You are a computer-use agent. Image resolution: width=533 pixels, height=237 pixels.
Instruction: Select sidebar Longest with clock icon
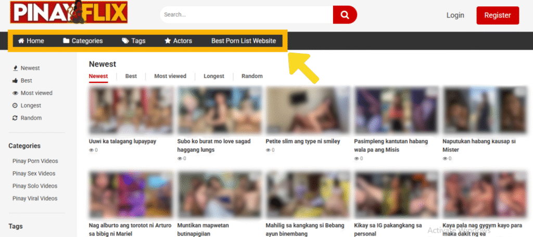point(27,106)
